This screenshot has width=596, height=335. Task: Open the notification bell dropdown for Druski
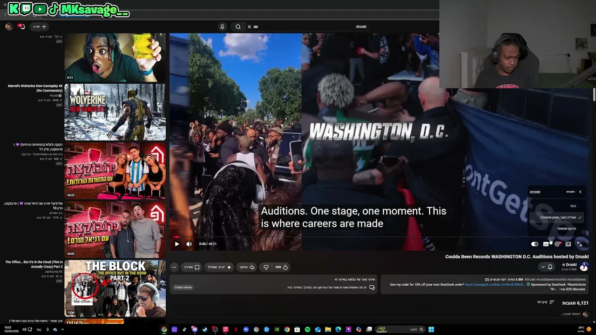coord(547,267)
